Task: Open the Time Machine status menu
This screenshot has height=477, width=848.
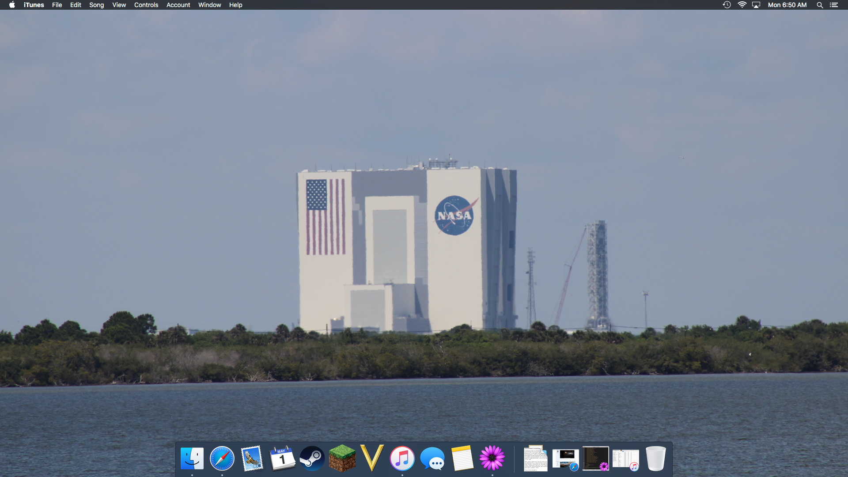Action: 727,5
